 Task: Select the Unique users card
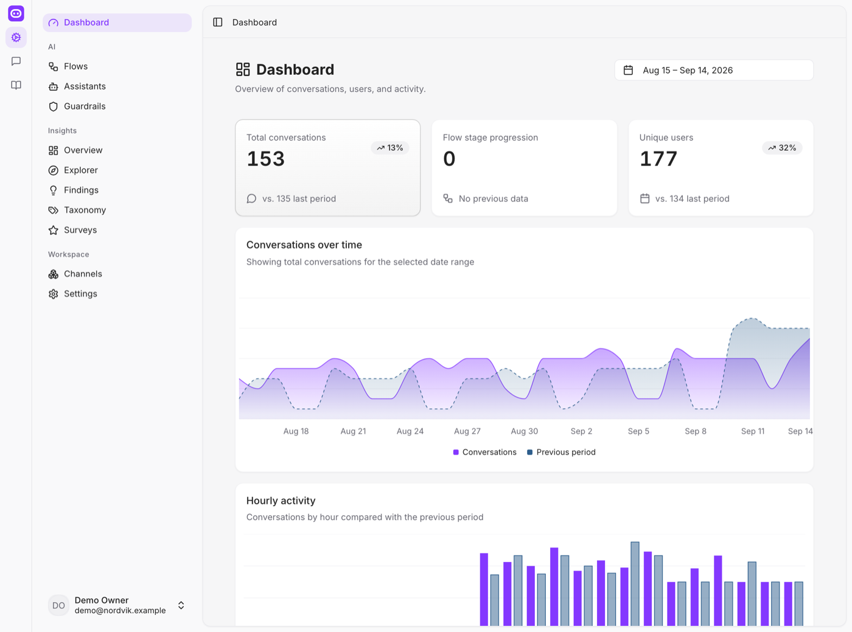pos(721,168)
